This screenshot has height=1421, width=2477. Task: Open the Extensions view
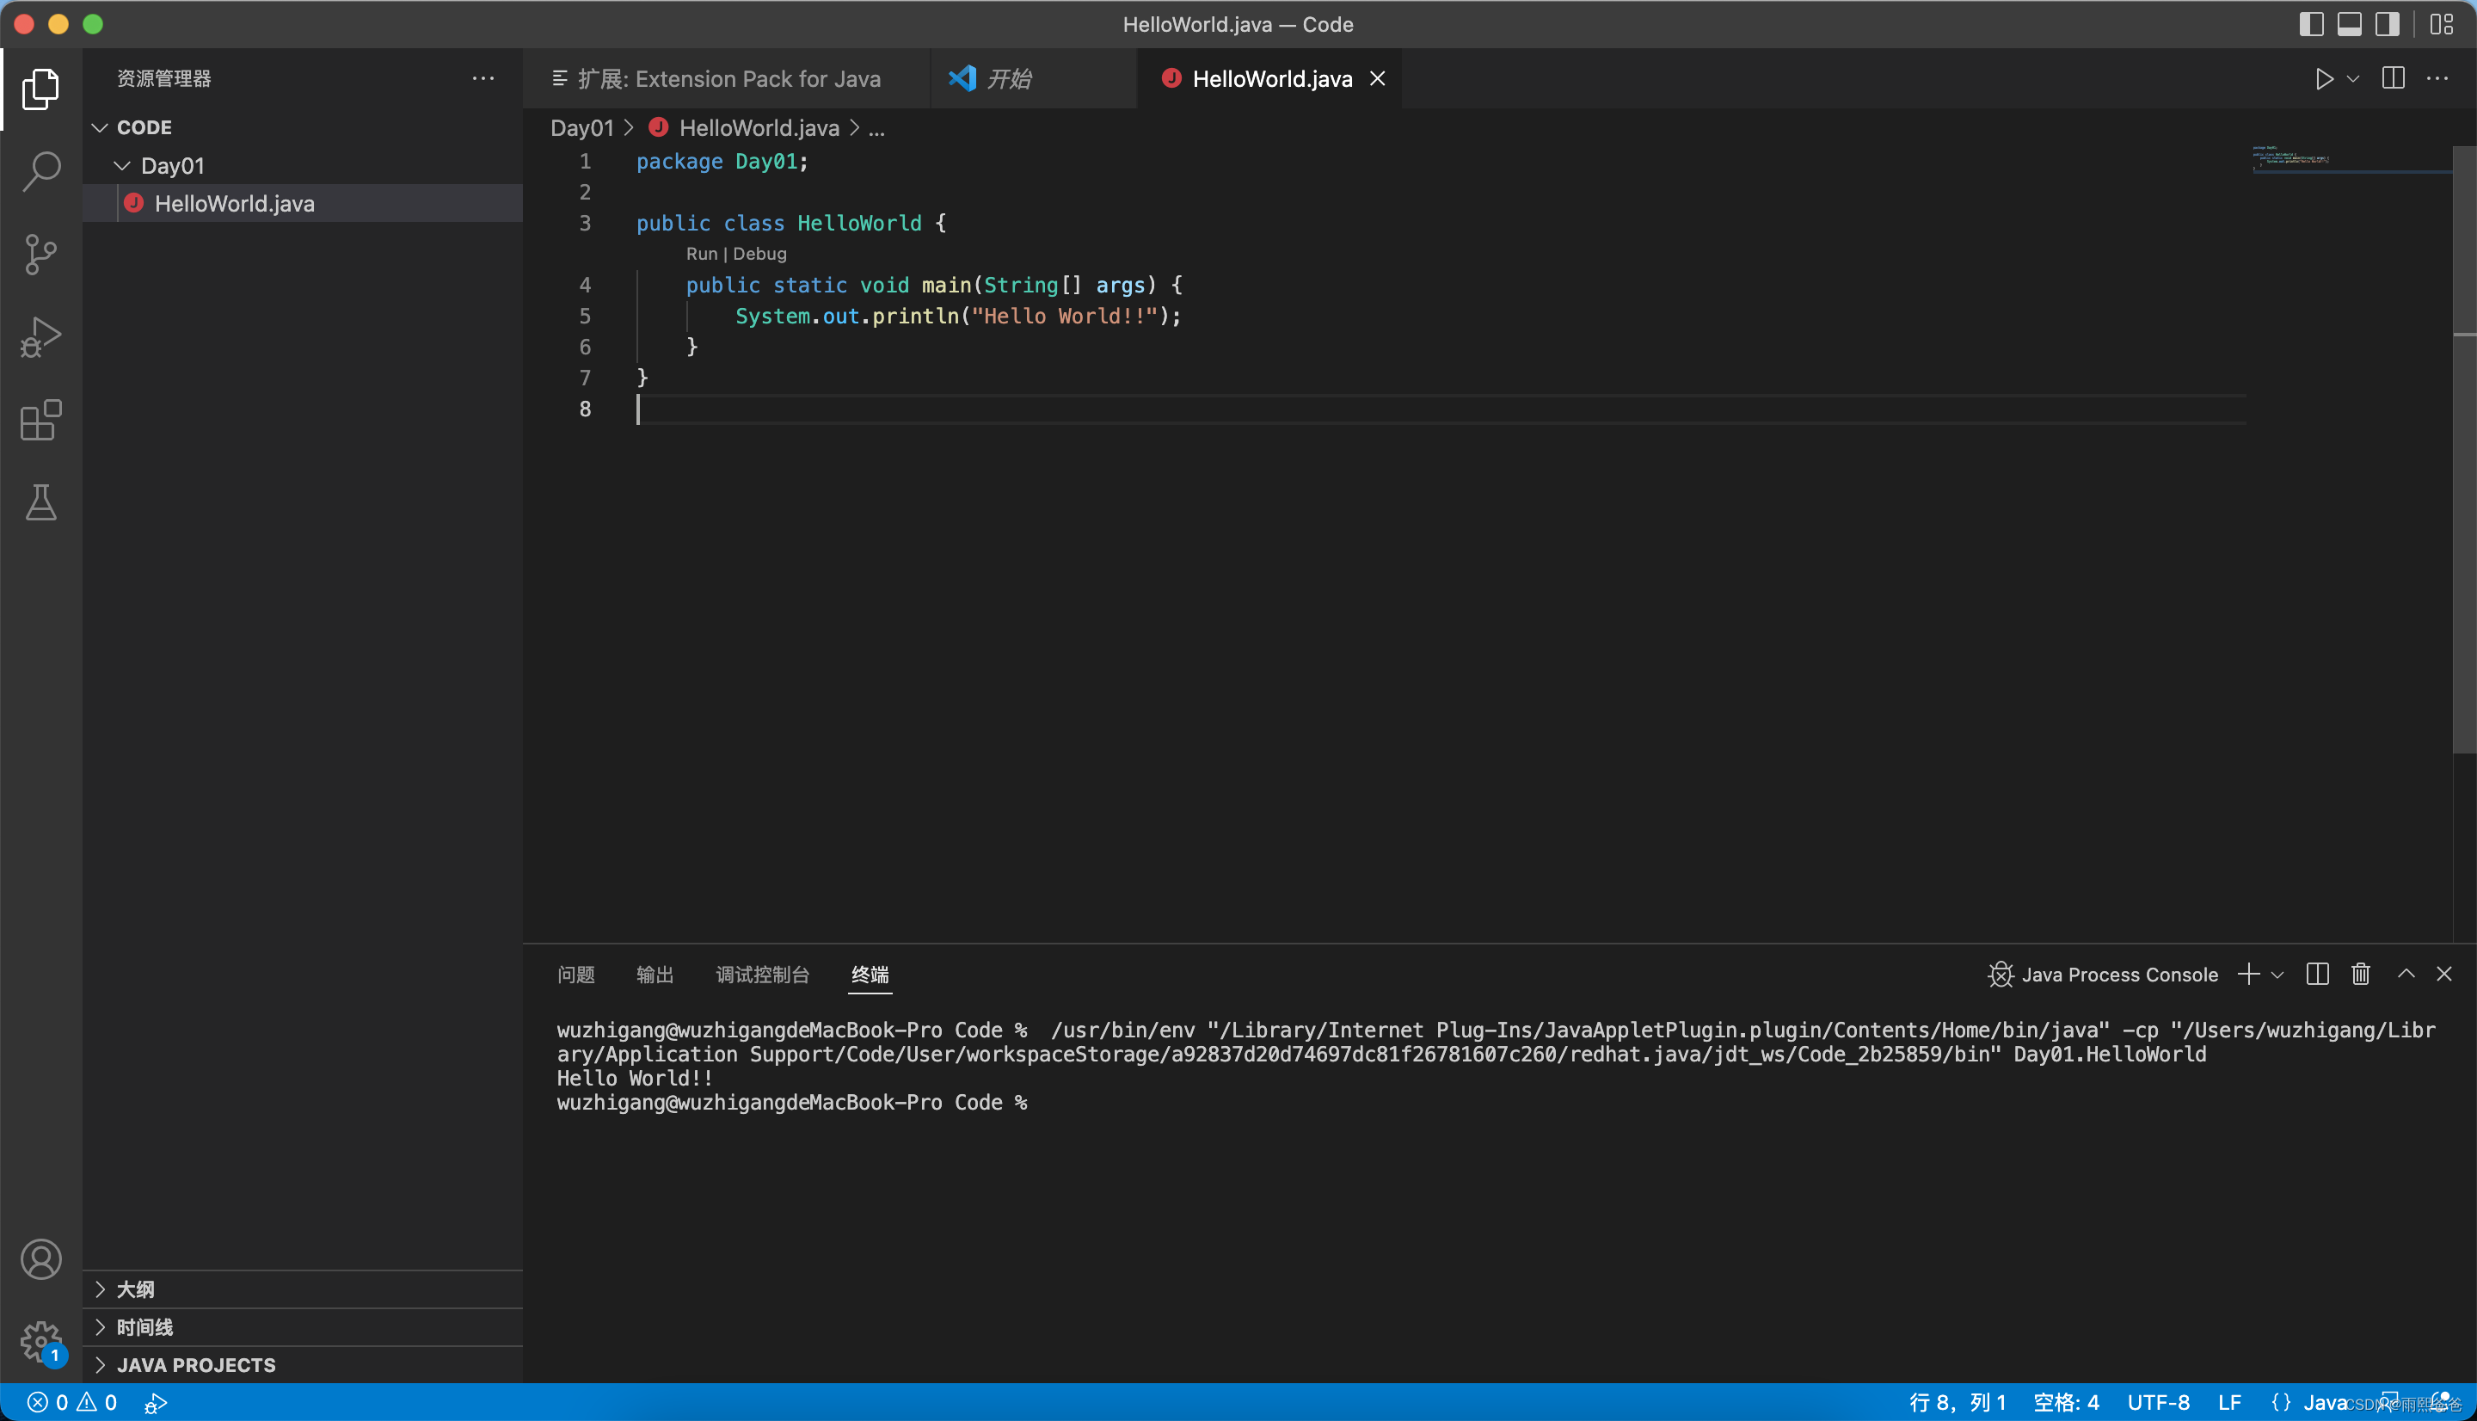tap(41, 421)
